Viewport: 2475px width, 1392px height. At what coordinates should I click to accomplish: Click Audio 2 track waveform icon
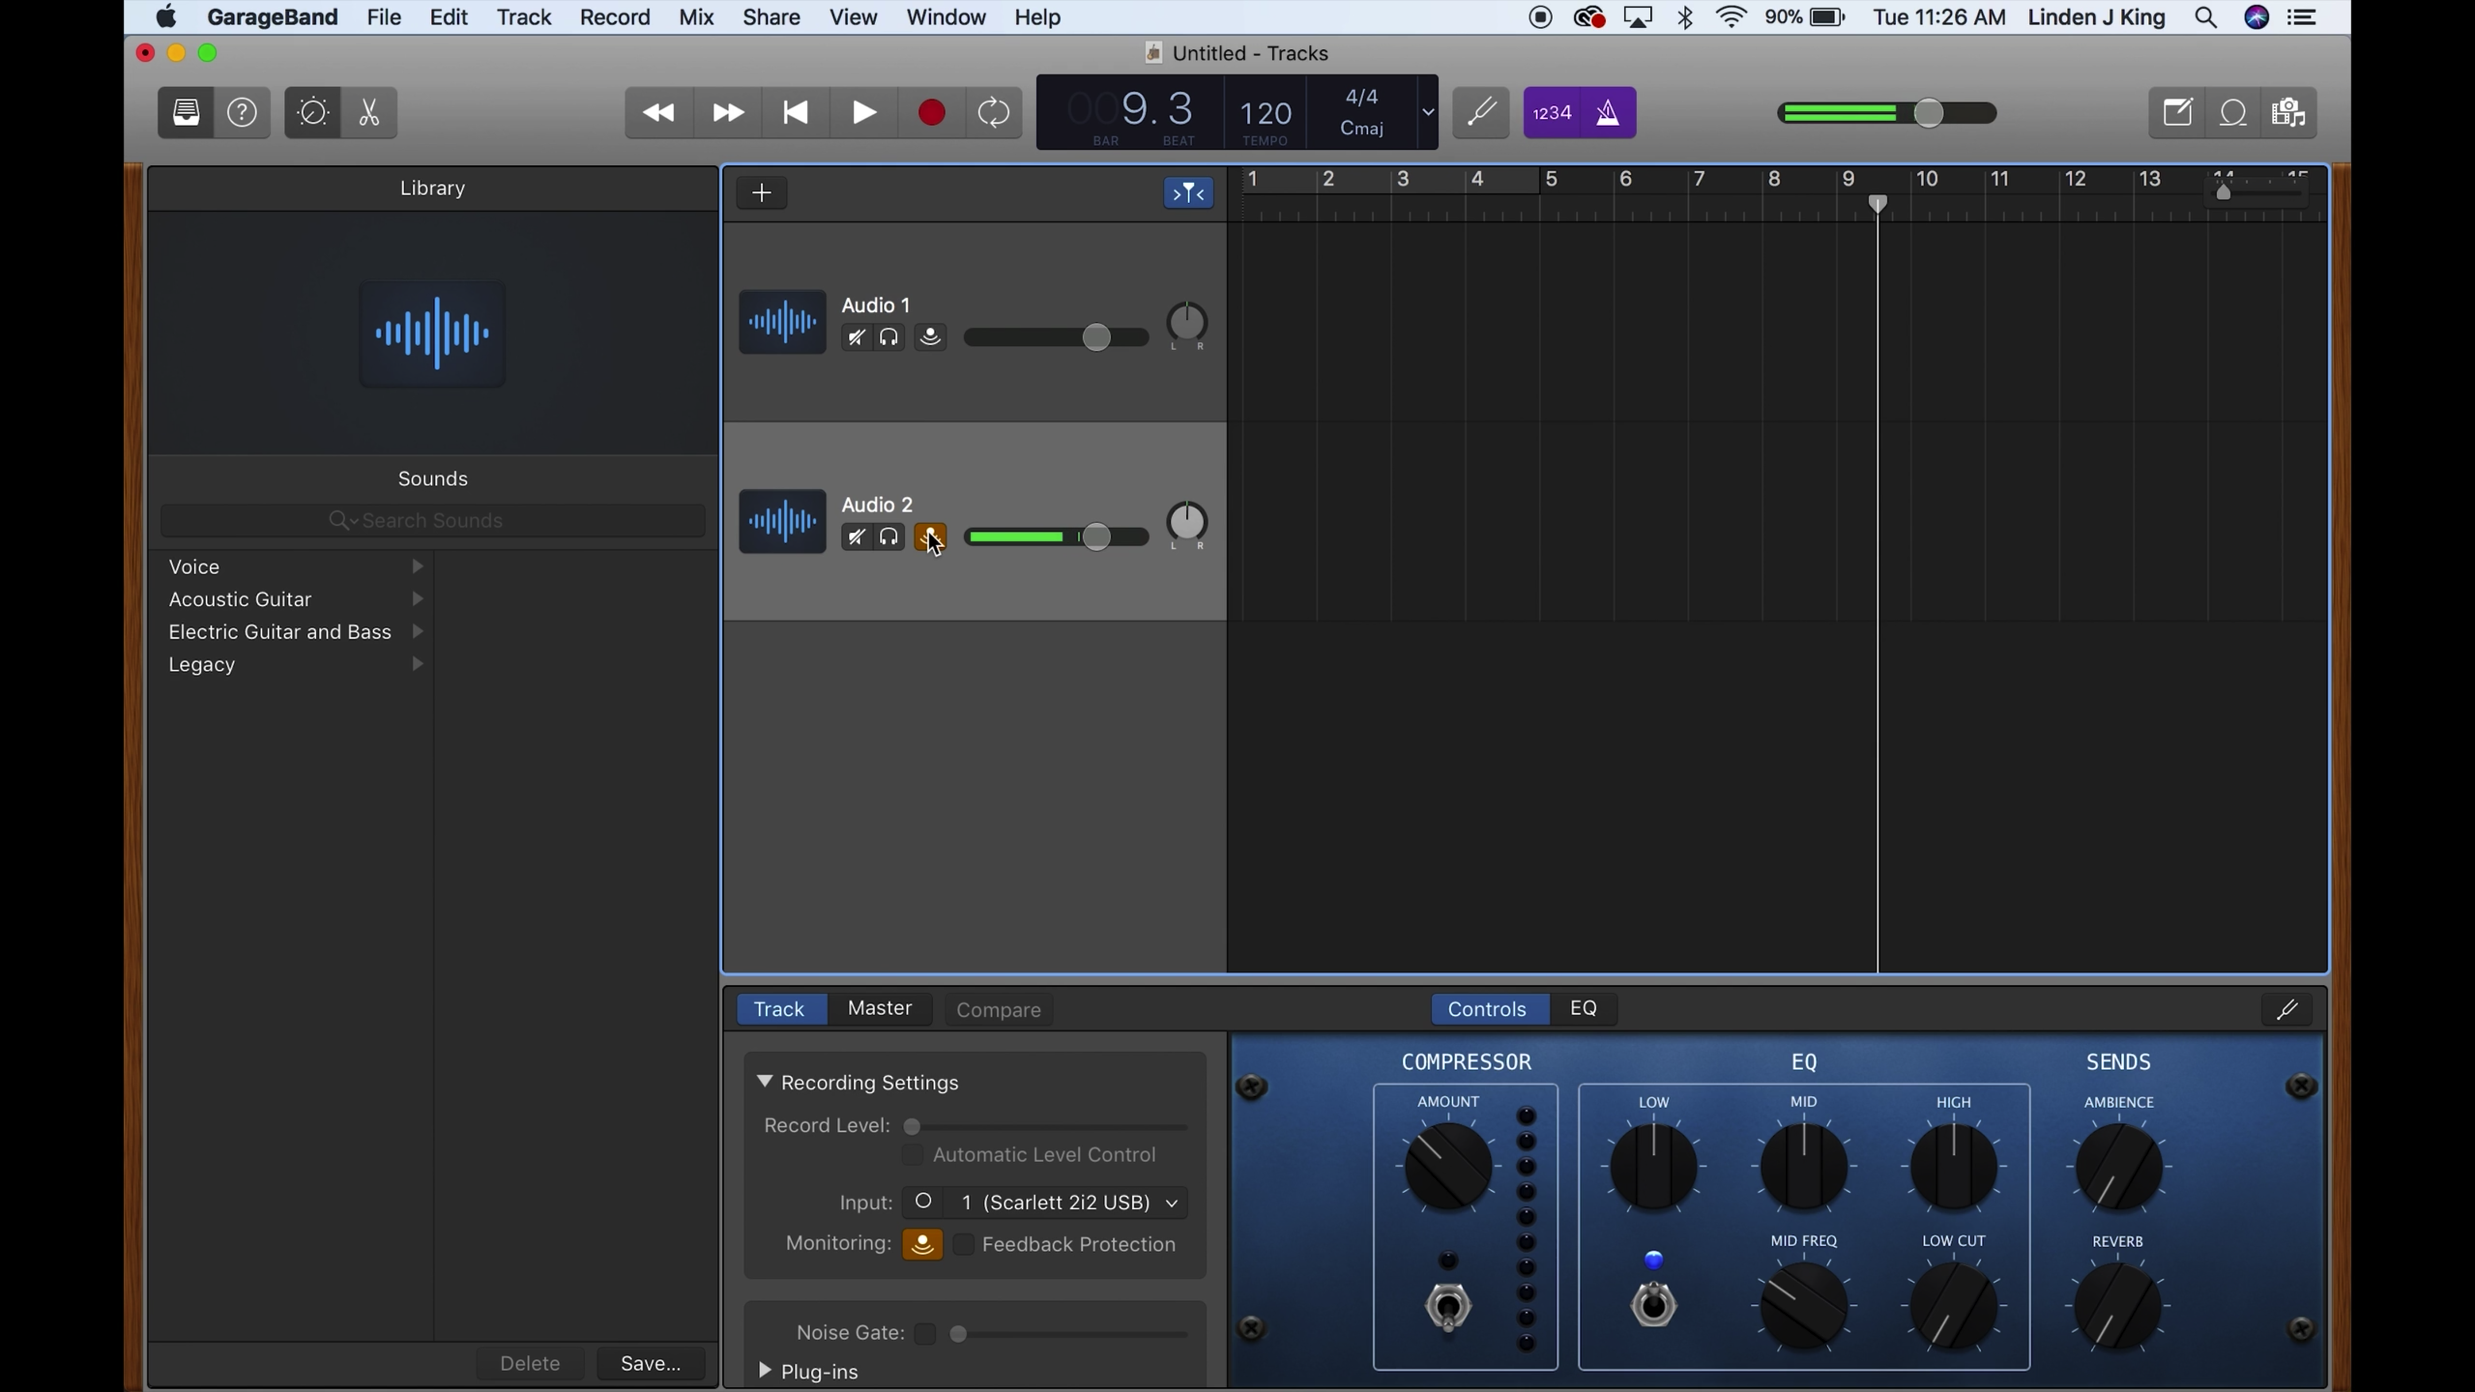782,522
